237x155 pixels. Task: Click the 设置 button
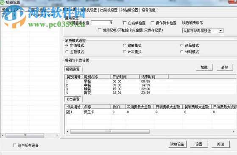[199, 144]
